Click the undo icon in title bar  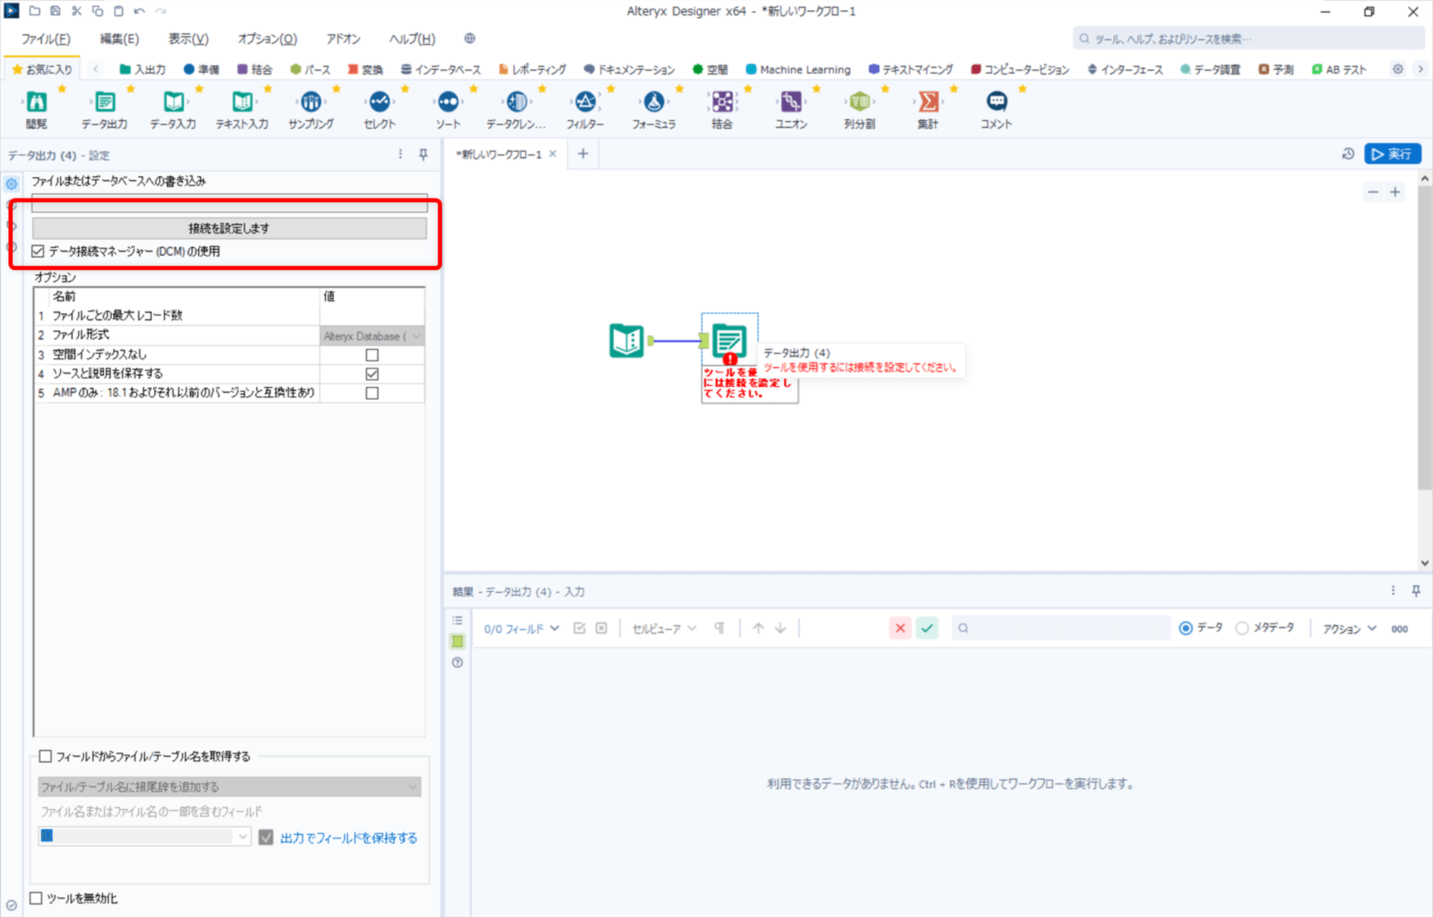pos(140,11)
